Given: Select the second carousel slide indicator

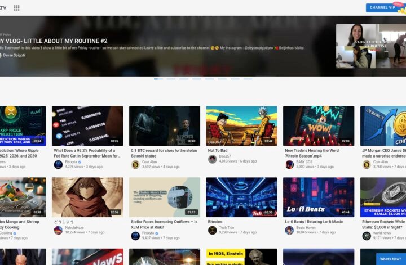Looking at the screenshot, I should (171, 79).
